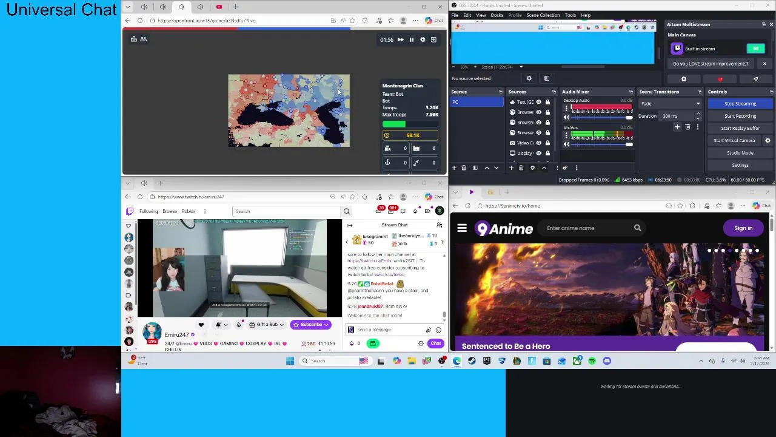Add a new source in OBS Sources panel
The height and width of the screenshot is (437, 776).
pyautogui.click(x=511, y=168)
